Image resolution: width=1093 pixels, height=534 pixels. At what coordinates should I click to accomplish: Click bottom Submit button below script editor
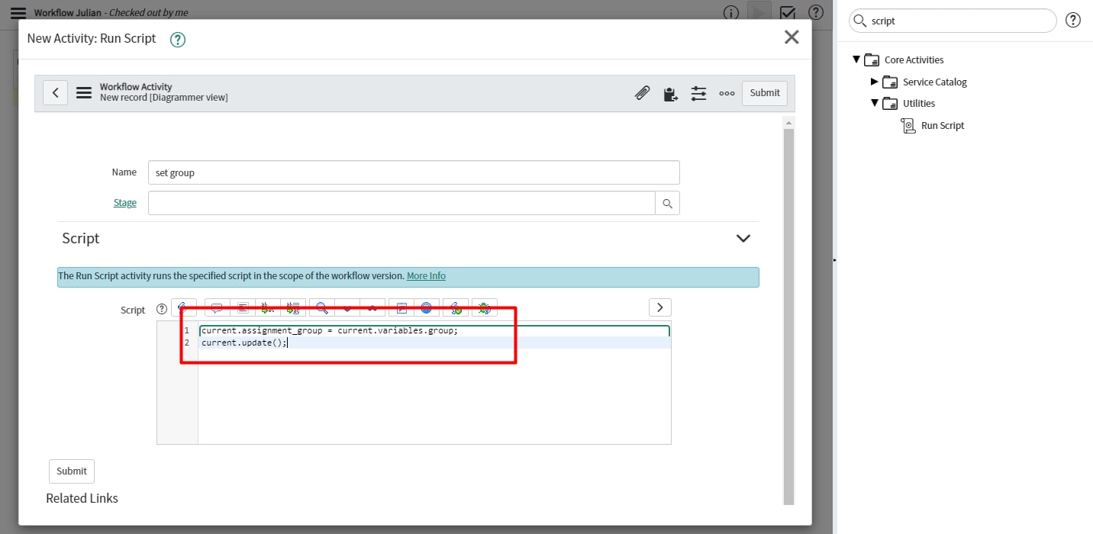pyautogui.click(x=72, y=471)
